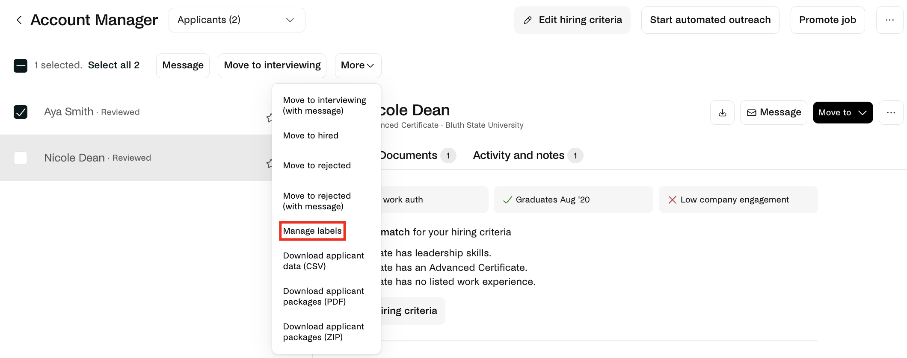Open the black Move to dropdown
This screenshot has height=358, width=907.
[843, 113]
